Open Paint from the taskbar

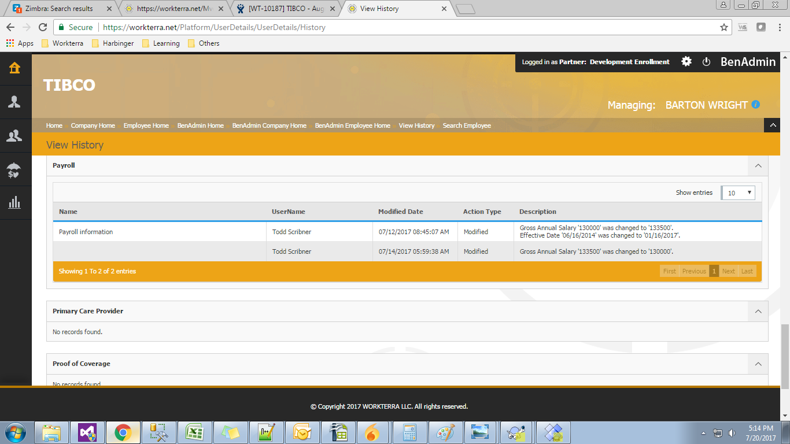445,432
